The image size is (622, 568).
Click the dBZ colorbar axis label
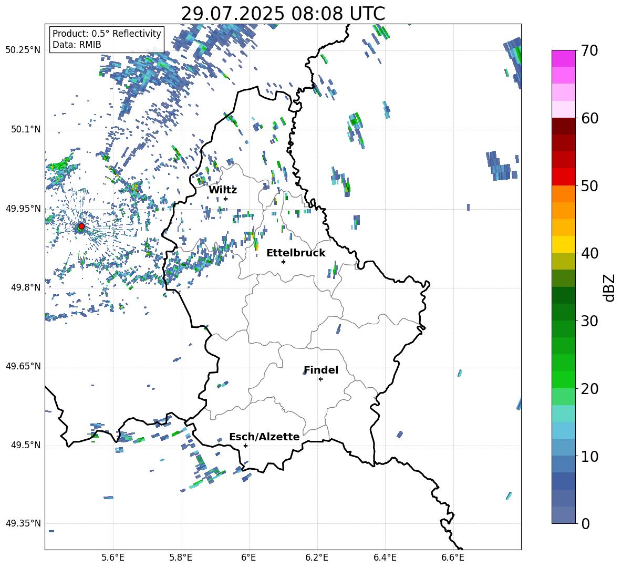point(610,288)
